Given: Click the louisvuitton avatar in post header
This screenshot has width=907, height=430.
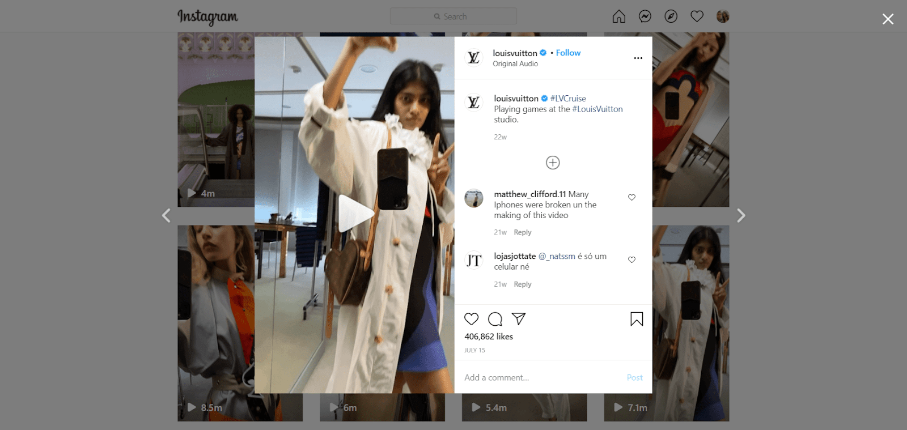Looking at the screenshot, I should [x=474, y=57].
